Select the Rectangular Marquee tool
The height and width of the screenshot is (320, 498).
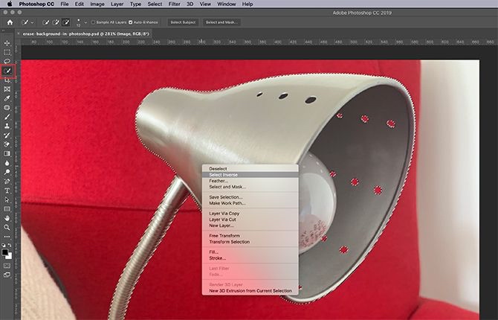pos(7,53)
